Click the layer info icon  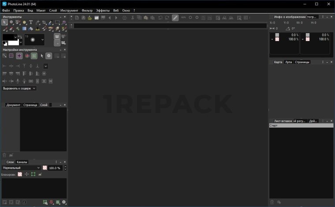24,202
